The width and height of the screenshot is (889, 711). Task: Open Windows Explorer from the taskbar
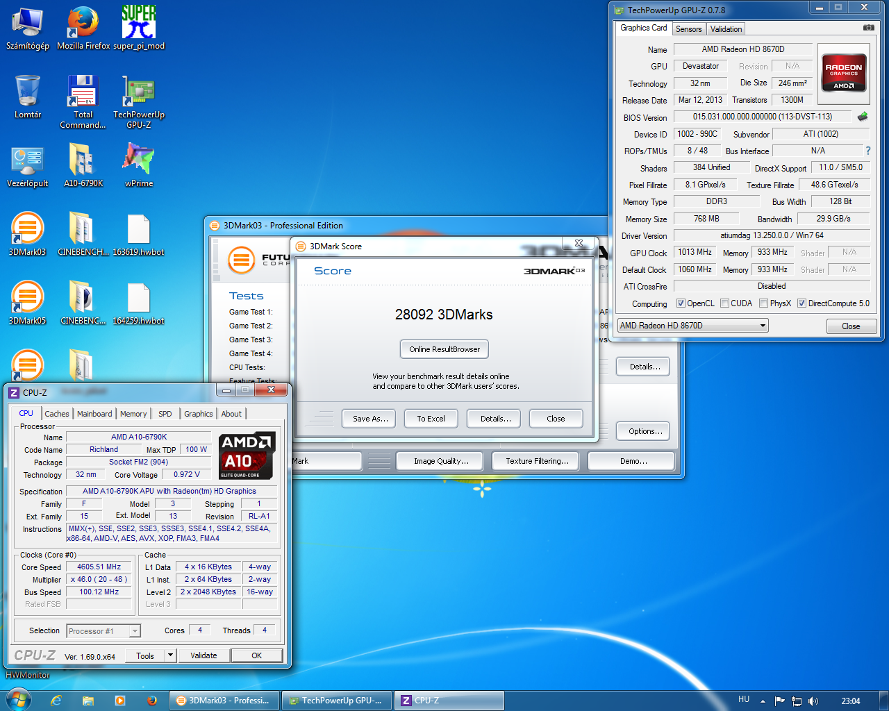pos(88,701)
